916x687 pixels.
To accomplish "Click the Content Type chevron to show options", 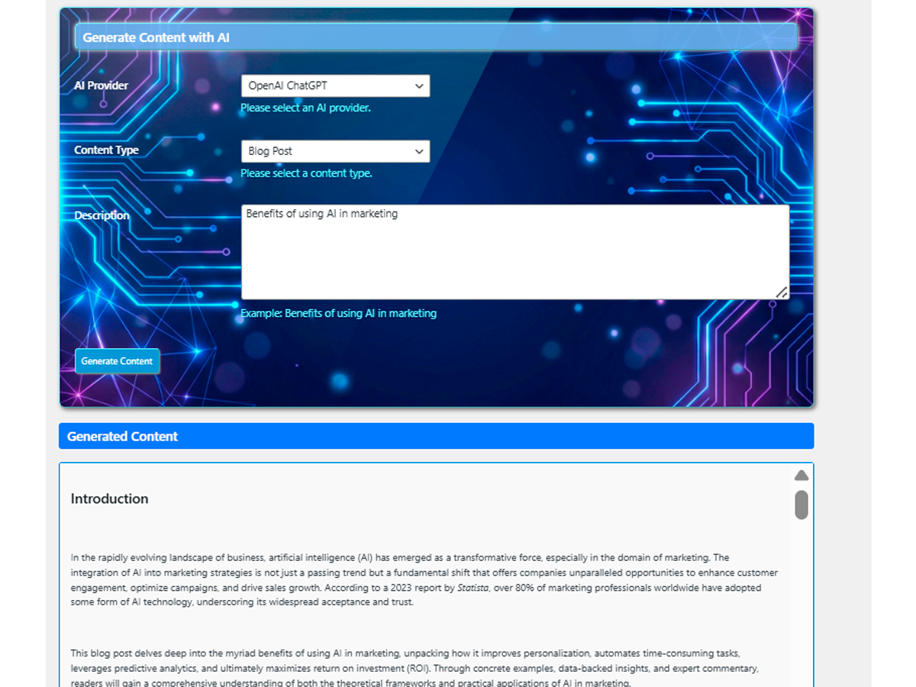I will (x=419, y=151).
